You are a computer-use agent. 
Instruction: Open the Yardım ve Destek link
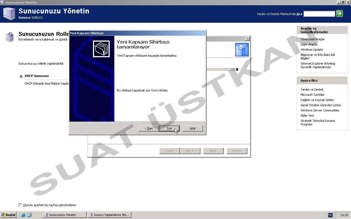pos(312,90)
